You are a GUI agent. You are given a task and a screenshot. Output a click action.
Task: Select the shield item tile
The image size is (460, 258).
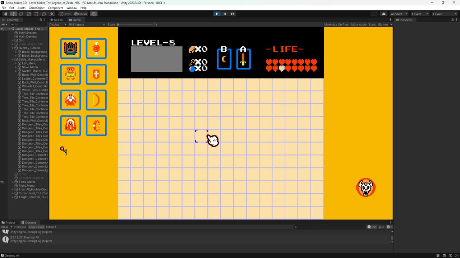tap(96, 74)
